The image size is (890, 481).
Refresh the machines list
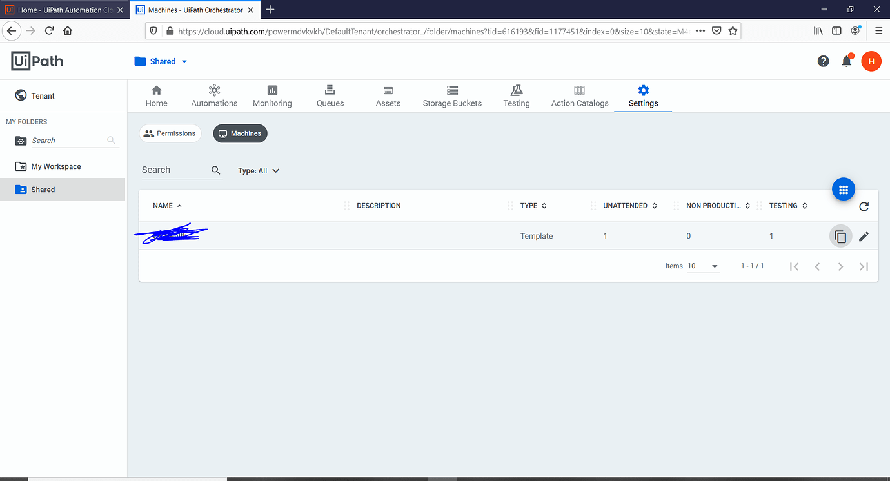click(x=864, y=206)
